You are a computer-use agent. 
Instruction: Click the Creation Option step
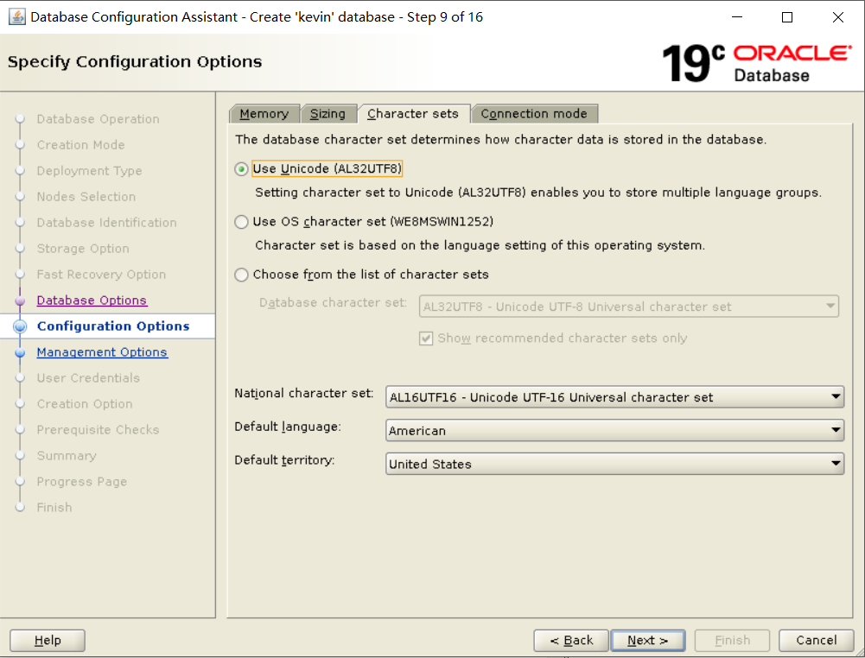[85, 404]
